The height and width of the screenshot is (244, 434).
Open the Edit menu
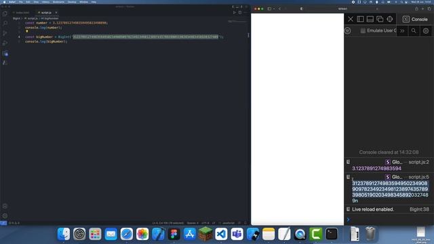tap(28, 2)
